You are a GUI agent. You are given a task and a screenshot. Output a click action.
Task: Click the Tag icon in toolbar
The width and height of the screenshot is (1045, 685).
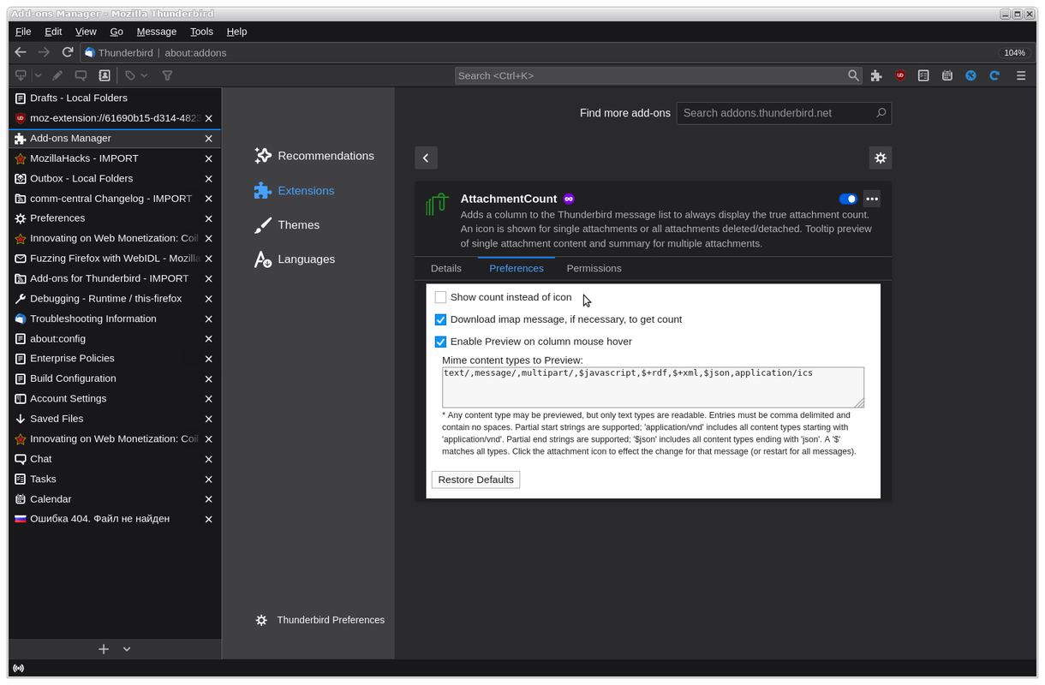point(130,75)
